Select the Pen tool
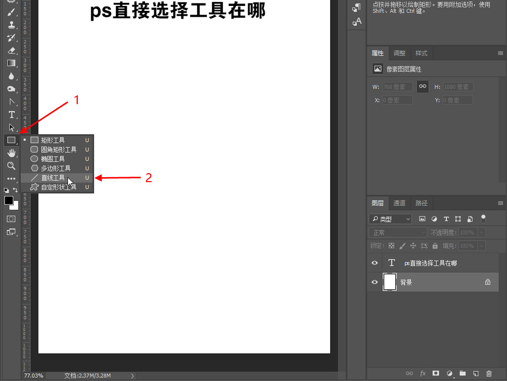 coord(11,102)
